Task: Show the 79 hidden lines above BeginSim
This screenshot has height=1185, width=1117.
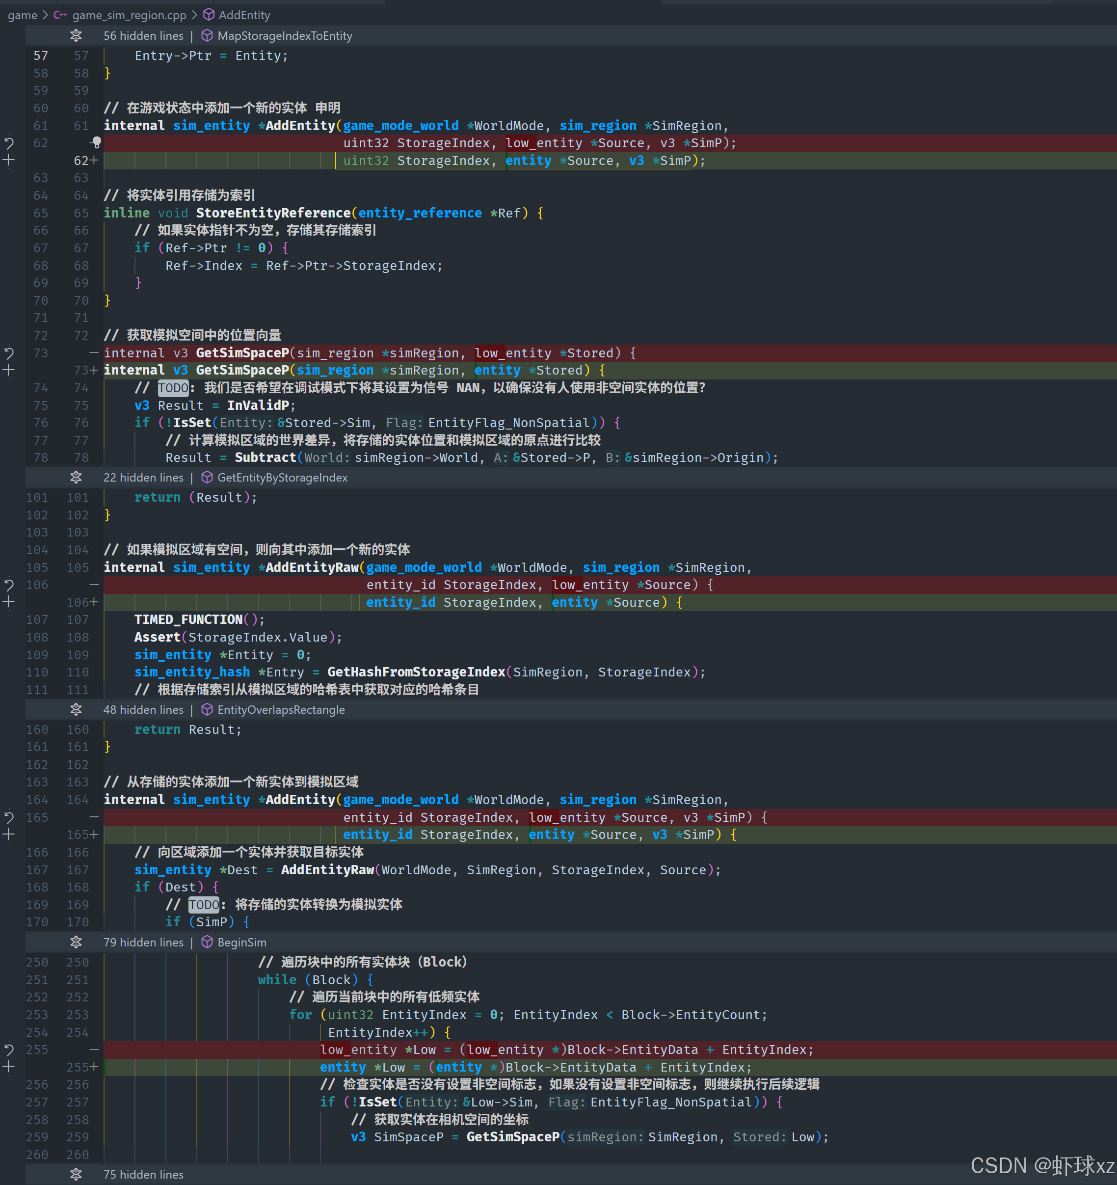Action: point(76,942)
